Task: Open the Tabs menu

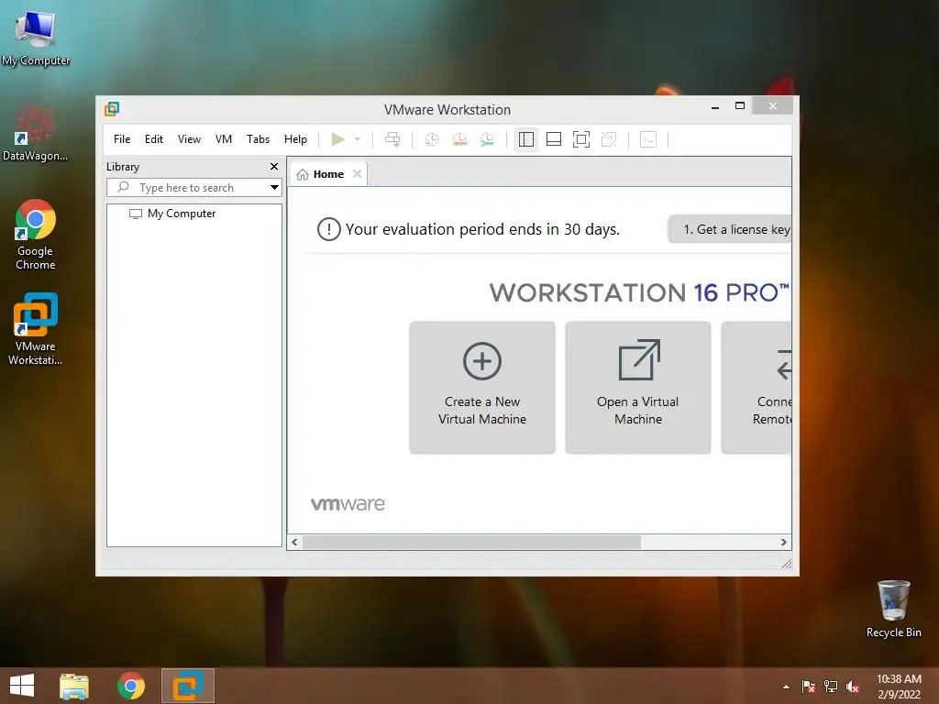Action: coord(258,139)
